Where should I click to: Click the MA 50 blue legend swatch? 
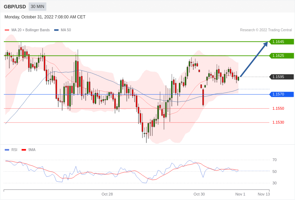pos(56,30)
